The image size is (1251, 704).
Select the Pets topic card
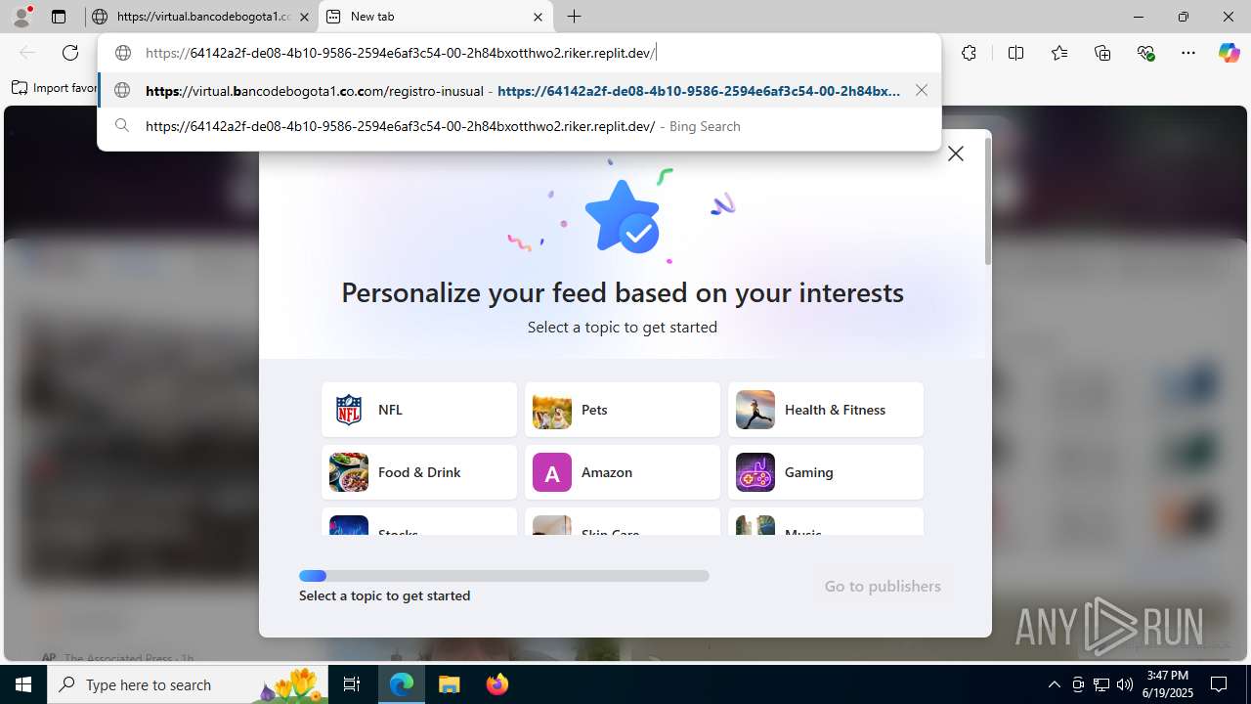tap(623, 410)
